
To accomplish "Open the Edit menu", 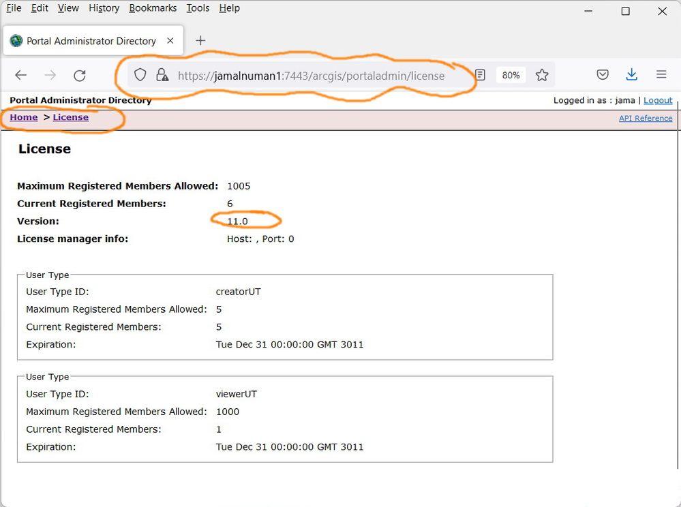I will [x=40, y=8].
